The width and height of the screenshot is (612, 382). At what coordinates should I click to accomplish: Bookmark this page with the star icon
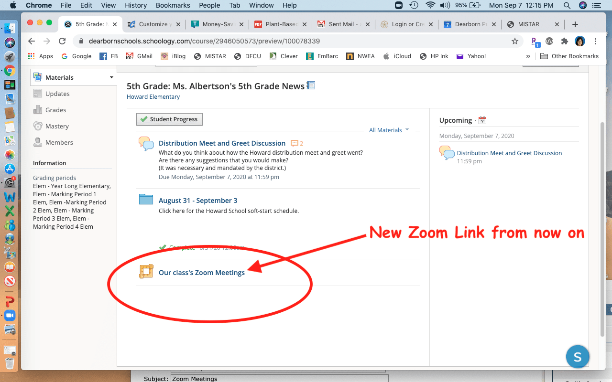click(x=515, y=41)
